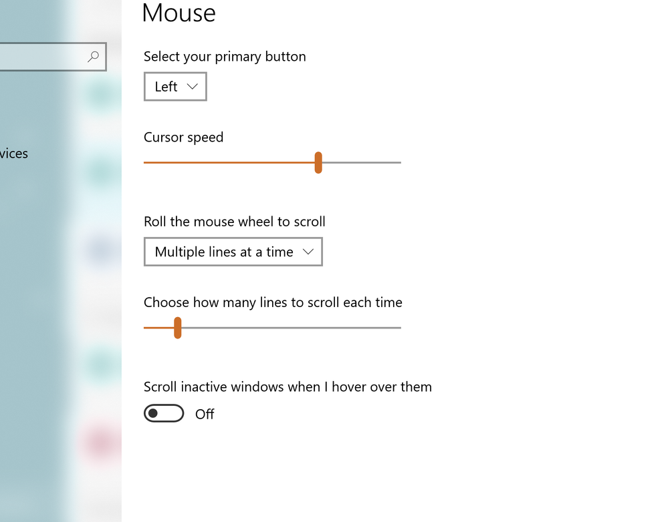Open the primary button dropdown showing Left
Screen dimensions: 668x522
pyautogui.click(x=175, y=87)
